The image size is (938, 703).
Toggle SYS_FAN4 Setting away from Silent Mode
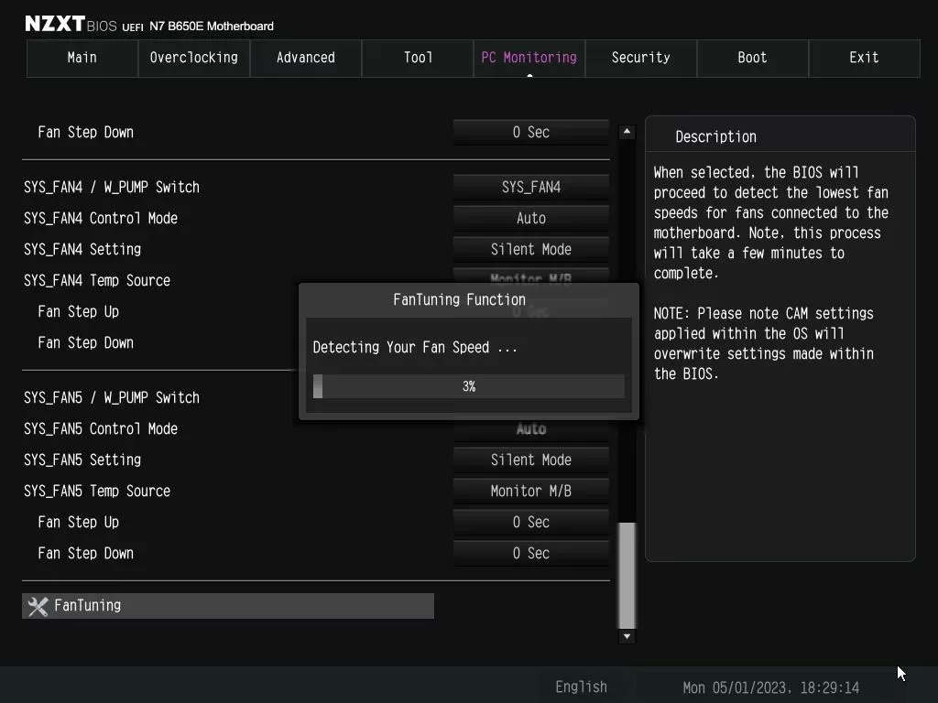530,249
